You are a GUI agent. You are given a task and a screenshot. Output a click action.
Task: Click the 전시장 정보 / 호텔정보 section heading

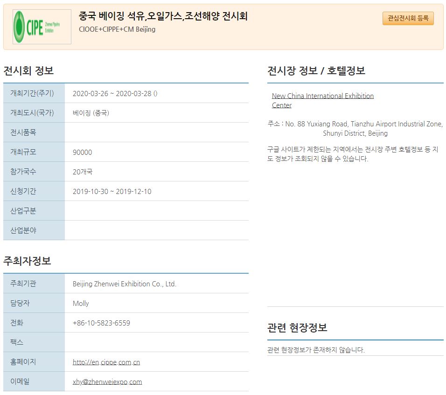316,70
